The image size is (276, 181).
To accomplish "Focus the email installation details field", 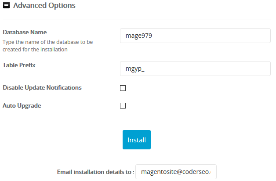I will click(x=176, y=172).
